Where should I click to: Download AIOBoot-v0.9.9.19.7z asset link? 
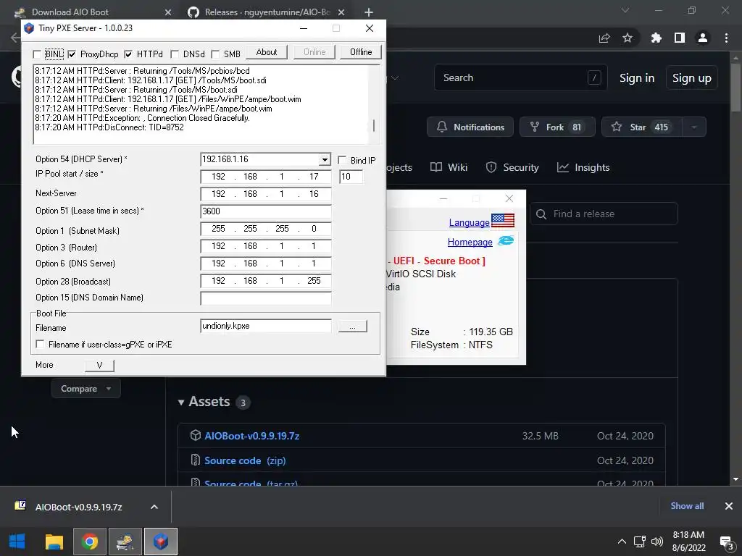click(x=251, y=436)
